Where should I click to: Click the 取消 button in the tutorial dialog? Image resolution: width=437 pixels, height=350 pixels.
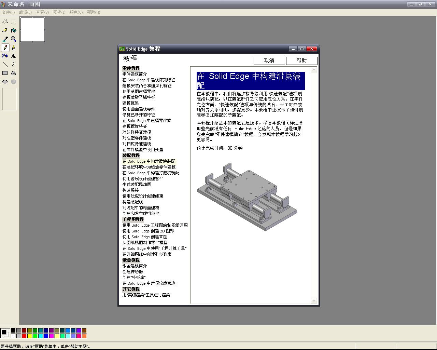click(269, 61)
